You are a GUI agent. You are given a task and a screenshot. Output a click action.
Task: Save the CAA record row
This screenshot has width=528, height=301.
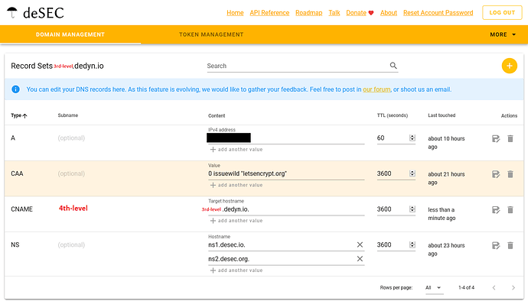click(496, 174)
